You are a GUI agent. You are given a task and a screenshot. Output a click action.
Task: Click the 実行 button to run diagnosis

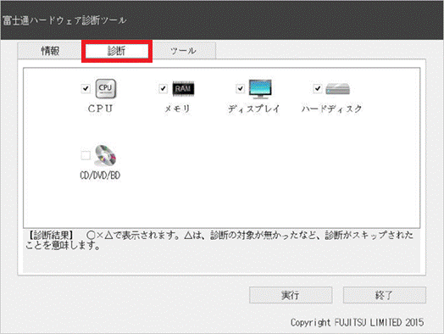coord(291,295)
